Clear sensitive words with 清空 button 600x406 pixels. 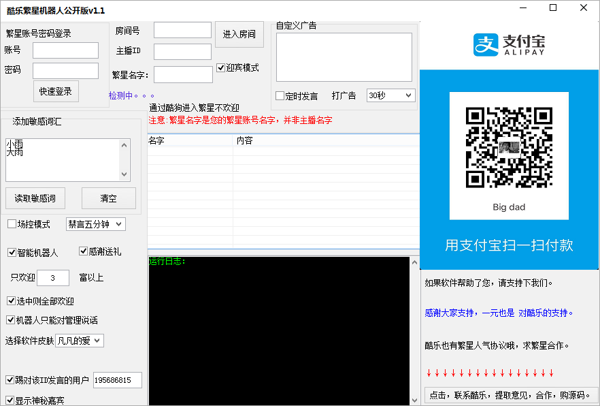coord(108,198)
